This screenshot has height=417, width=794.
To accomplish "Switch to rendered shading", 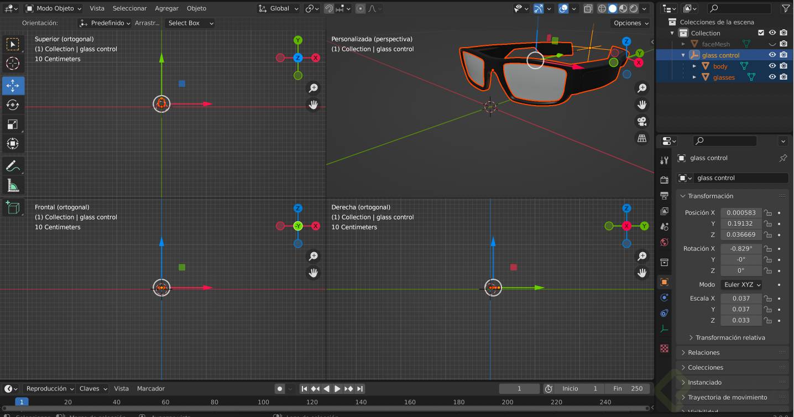I will (x=634, y=8).
